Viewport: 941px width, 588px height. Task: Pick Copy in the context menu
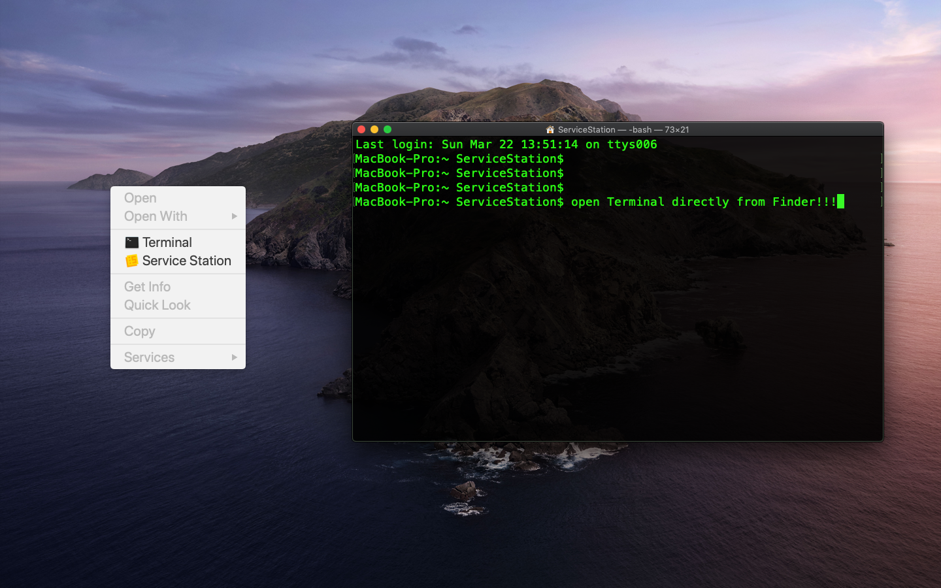tap(140, 331)
